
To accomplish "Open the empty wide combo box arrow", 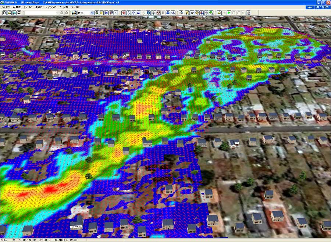I will (57, 13).
